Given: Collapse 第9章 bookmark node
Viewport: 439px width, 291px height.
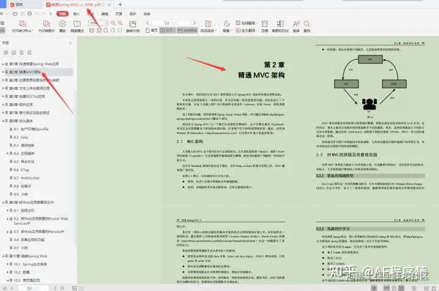Looking at the screenshot, I should click(x=3, y=202).
